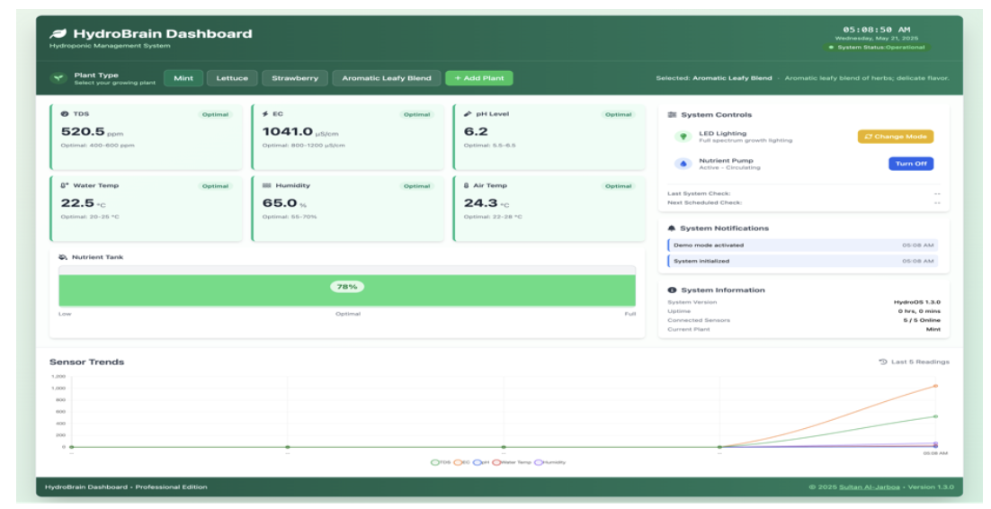This screenshot has height=509, width=991.
Task: Click the TDS gauge icon
Action: (65, 114)
